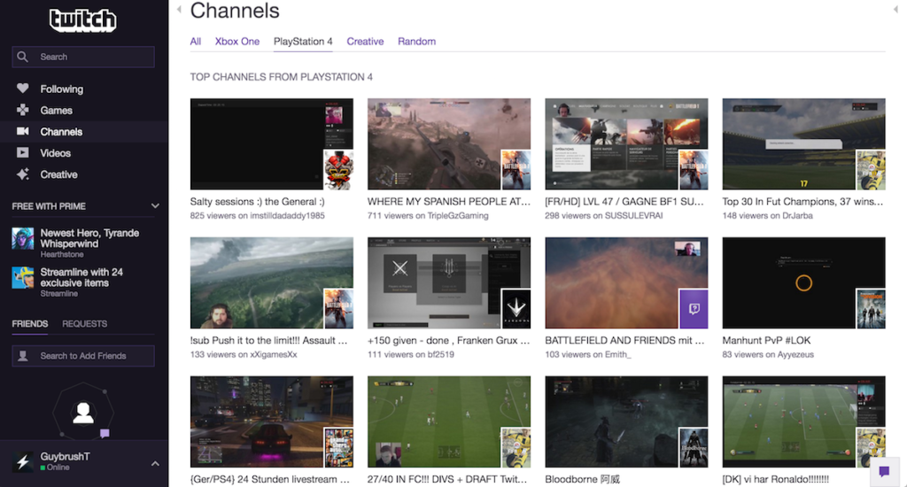Switch to the Friends tab

tap(30, 323)
